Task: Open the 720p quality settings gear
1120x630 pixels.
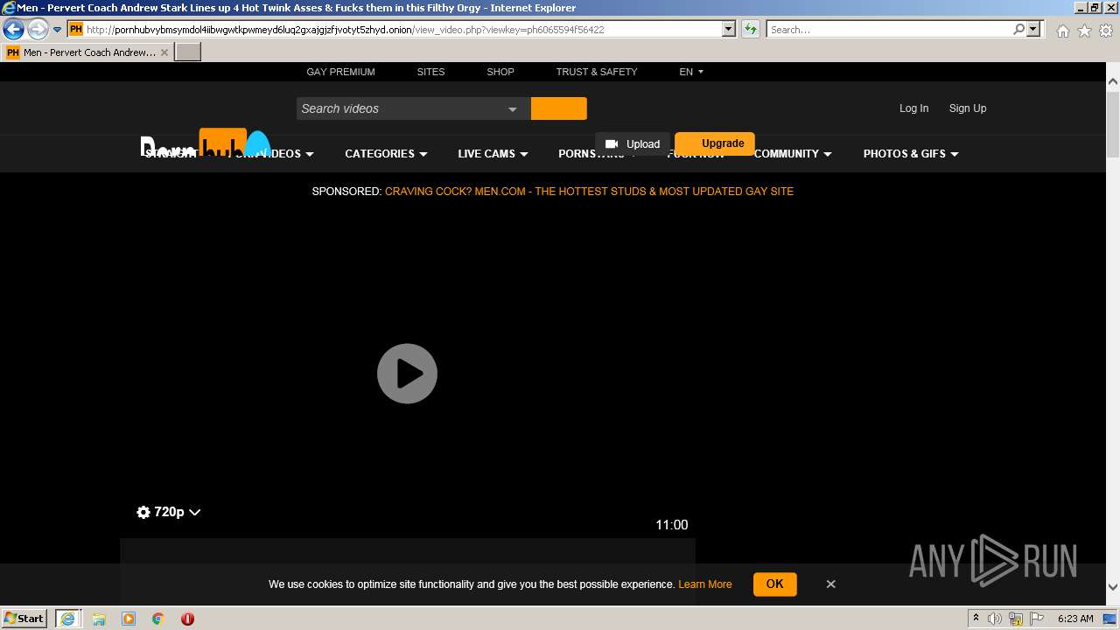Action: tap(169, 512)
